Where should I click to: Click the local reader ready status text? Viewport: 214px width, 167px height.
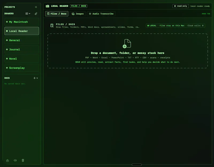(x=200, y=6)
